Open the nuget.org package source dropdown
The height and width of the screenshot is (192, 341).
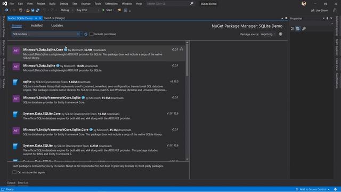(x=268, y=34)
